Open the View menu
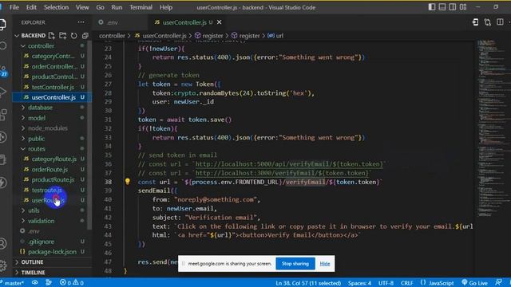The height and width of the screenshot is (287, 511). [x=82, y=7]
